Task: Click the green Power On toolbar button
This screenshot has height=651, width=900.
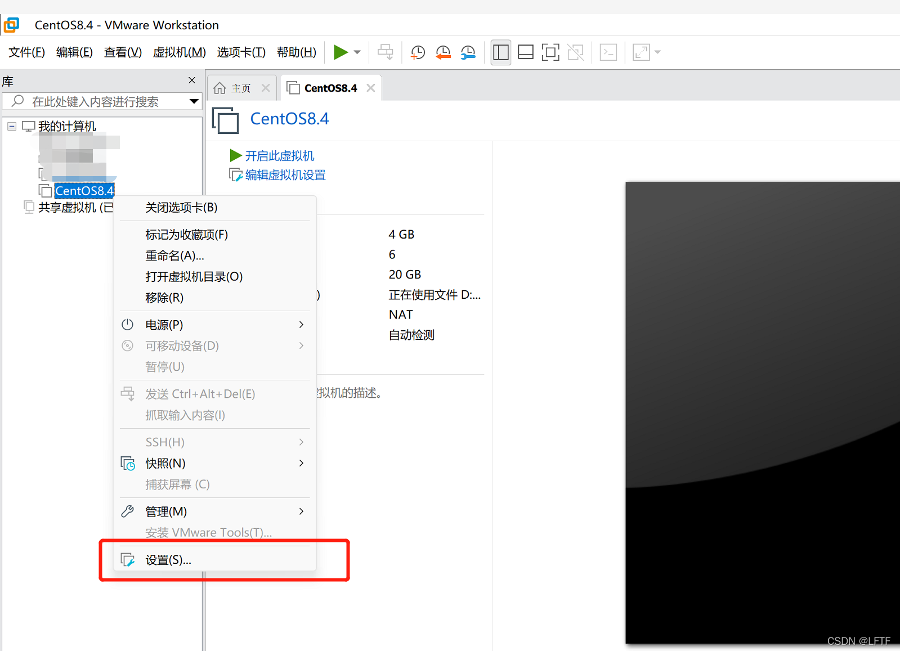Action: point(341,52)
